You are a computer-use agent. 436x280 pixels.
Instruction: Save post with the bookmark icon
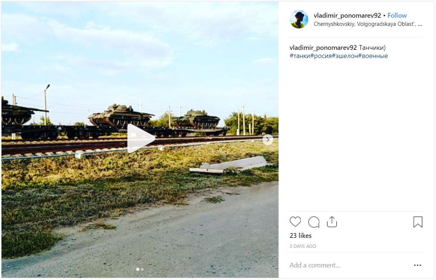(x=417, y=222)
